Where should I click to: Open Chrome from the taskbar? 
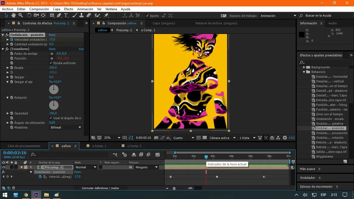tap(26, 195)
